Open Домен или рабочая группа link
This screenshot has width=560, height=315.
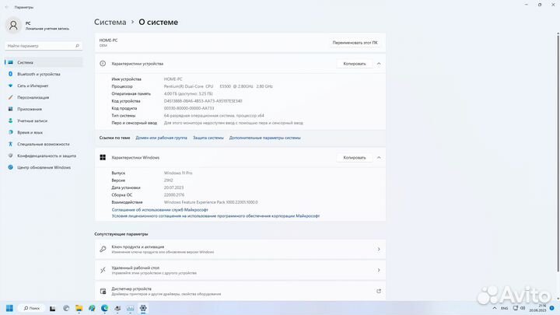[161, 138]
